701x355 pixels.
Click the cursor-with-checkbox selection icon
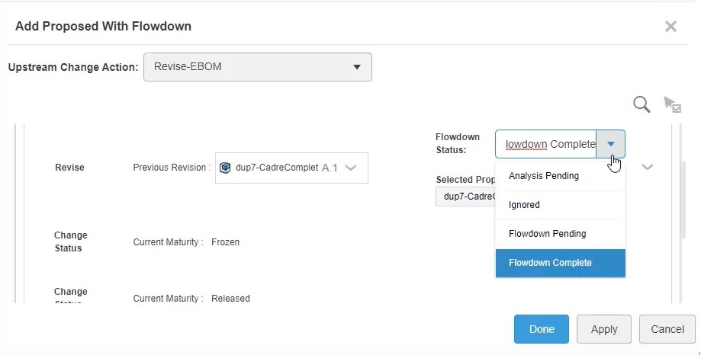pyautogui.click(x=671, y=104)
